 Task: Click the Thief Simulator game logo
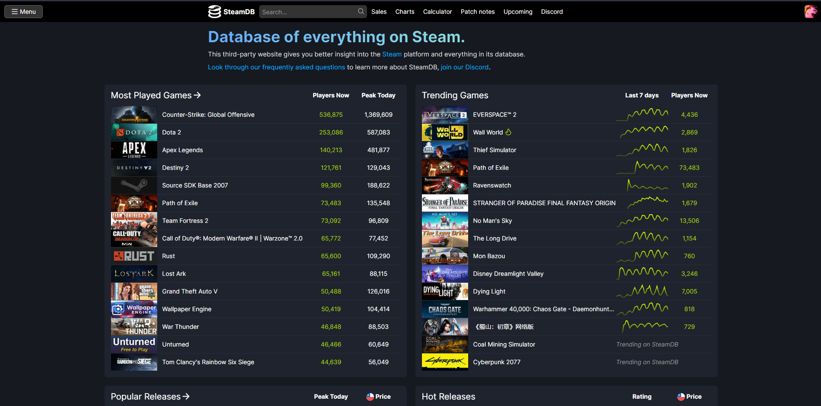pyautogui.click(x=445, y=150)
